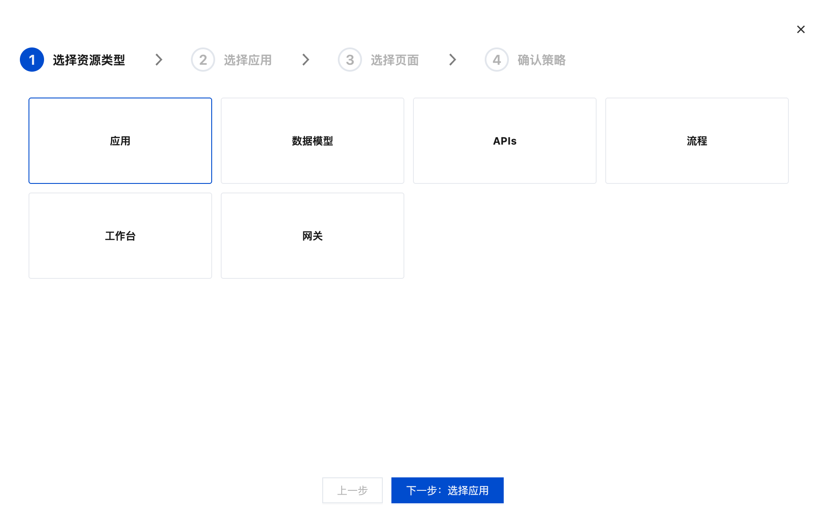This screenshot has width=826, height=524.
Task: Select the 数据模型 resource type card
Action: 312,141
